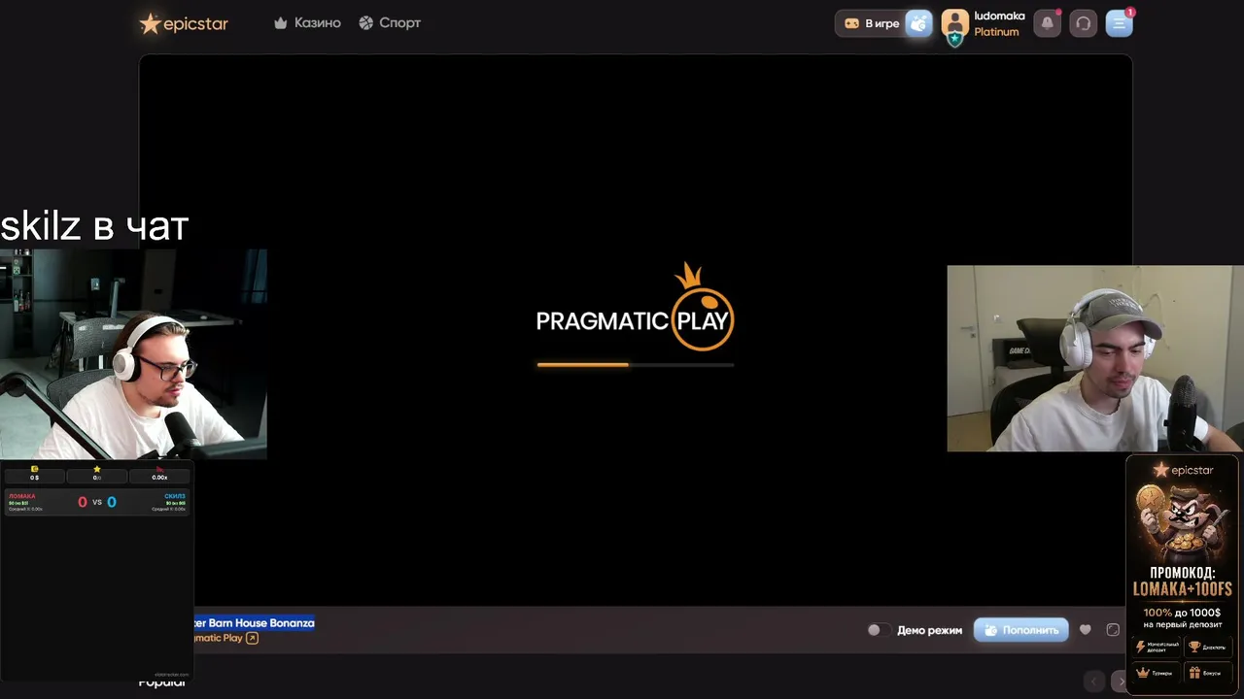Viewport: 1244px width, 699px height.
Task: Click the В игре balance indicator
Action: (x=872, y=23)
